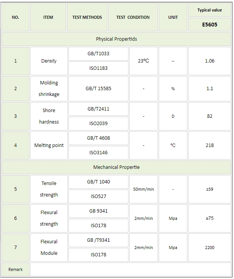Select the Melting point item cell
The image size is (234, 279).
point(49,145)
